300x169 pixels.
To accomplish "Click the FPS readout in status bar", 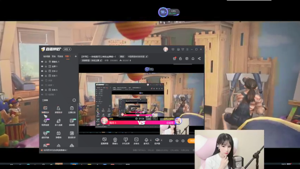I will tap(151, 150).
